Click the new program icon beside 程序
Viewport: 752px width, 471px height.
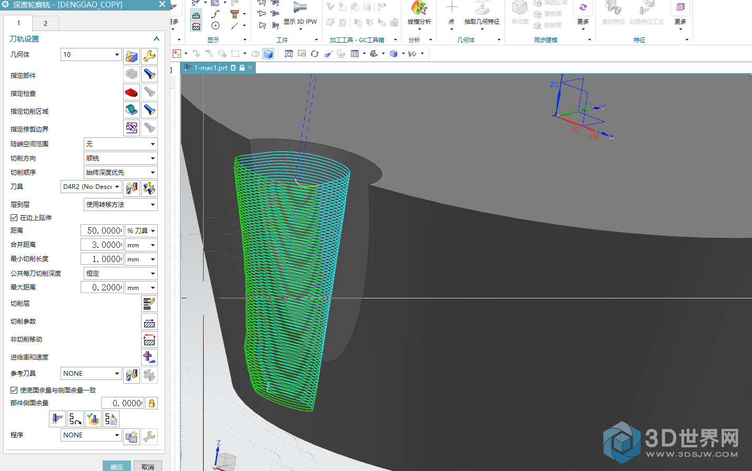tap(132, 436)
